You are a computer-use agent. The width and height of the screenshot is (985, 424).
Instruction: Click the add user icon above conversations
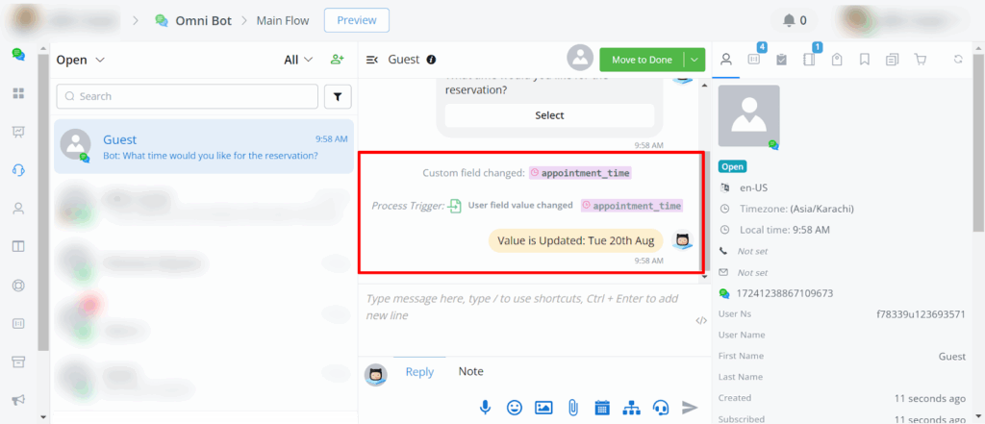tap(337, 60)
